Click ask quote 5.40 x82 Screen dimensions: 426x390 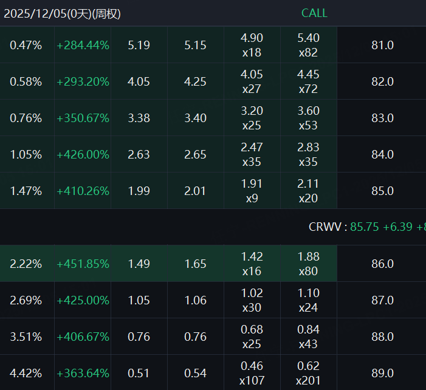tap(308, 45)
